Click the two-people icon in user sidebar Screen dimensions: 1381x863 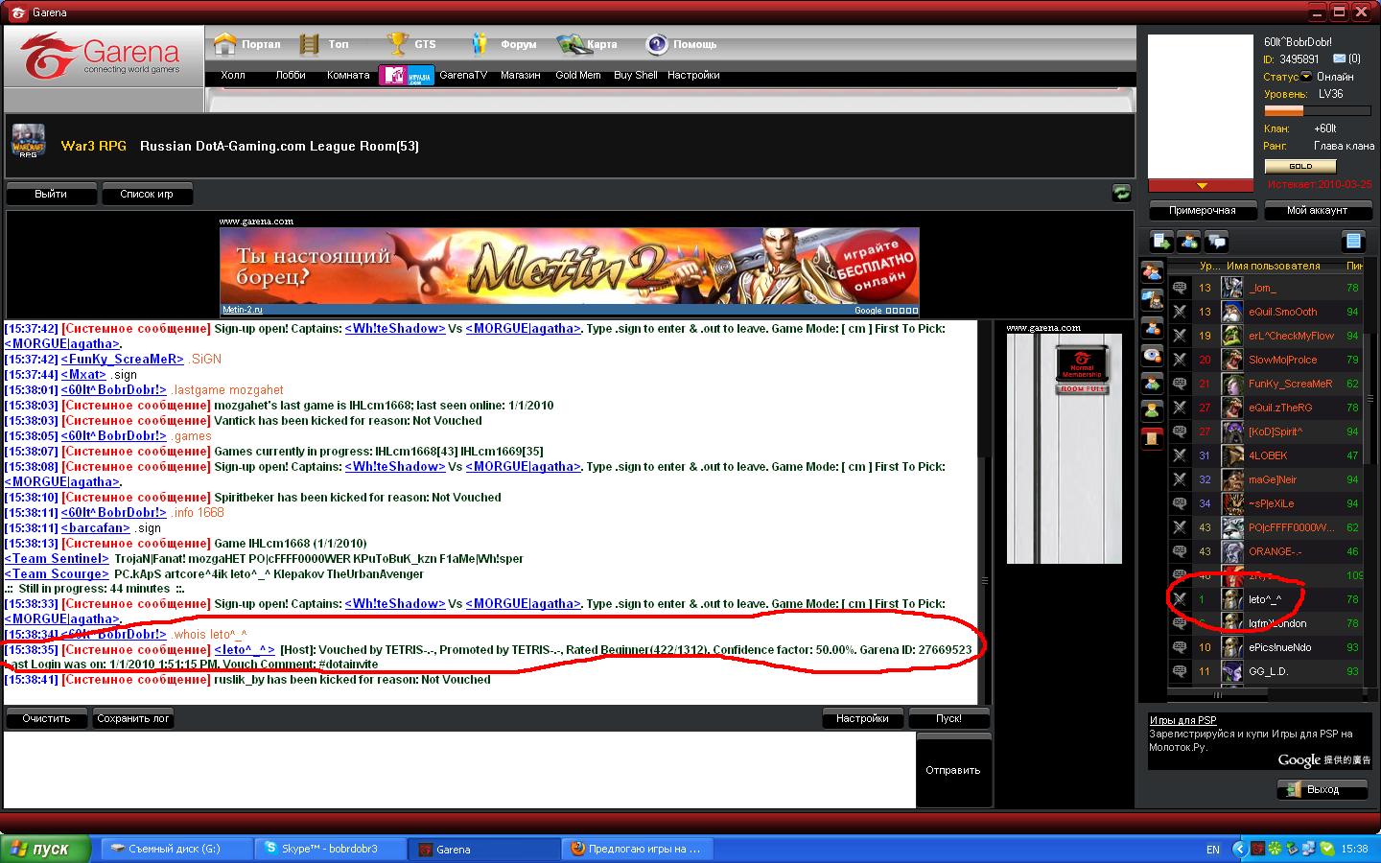coord(1152,272)
